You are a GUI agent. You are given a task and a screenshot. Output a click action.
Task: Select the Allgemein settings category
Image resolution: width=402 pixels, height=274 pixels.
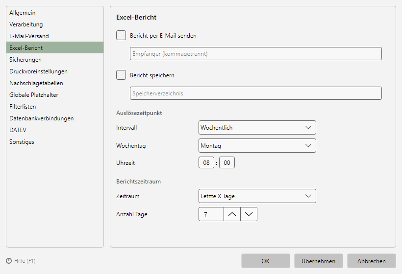coord(55,13)
